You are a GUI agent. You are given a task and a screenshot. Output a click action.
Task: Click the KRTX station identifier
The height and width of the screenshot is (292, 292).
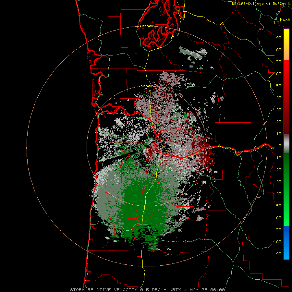175,290
